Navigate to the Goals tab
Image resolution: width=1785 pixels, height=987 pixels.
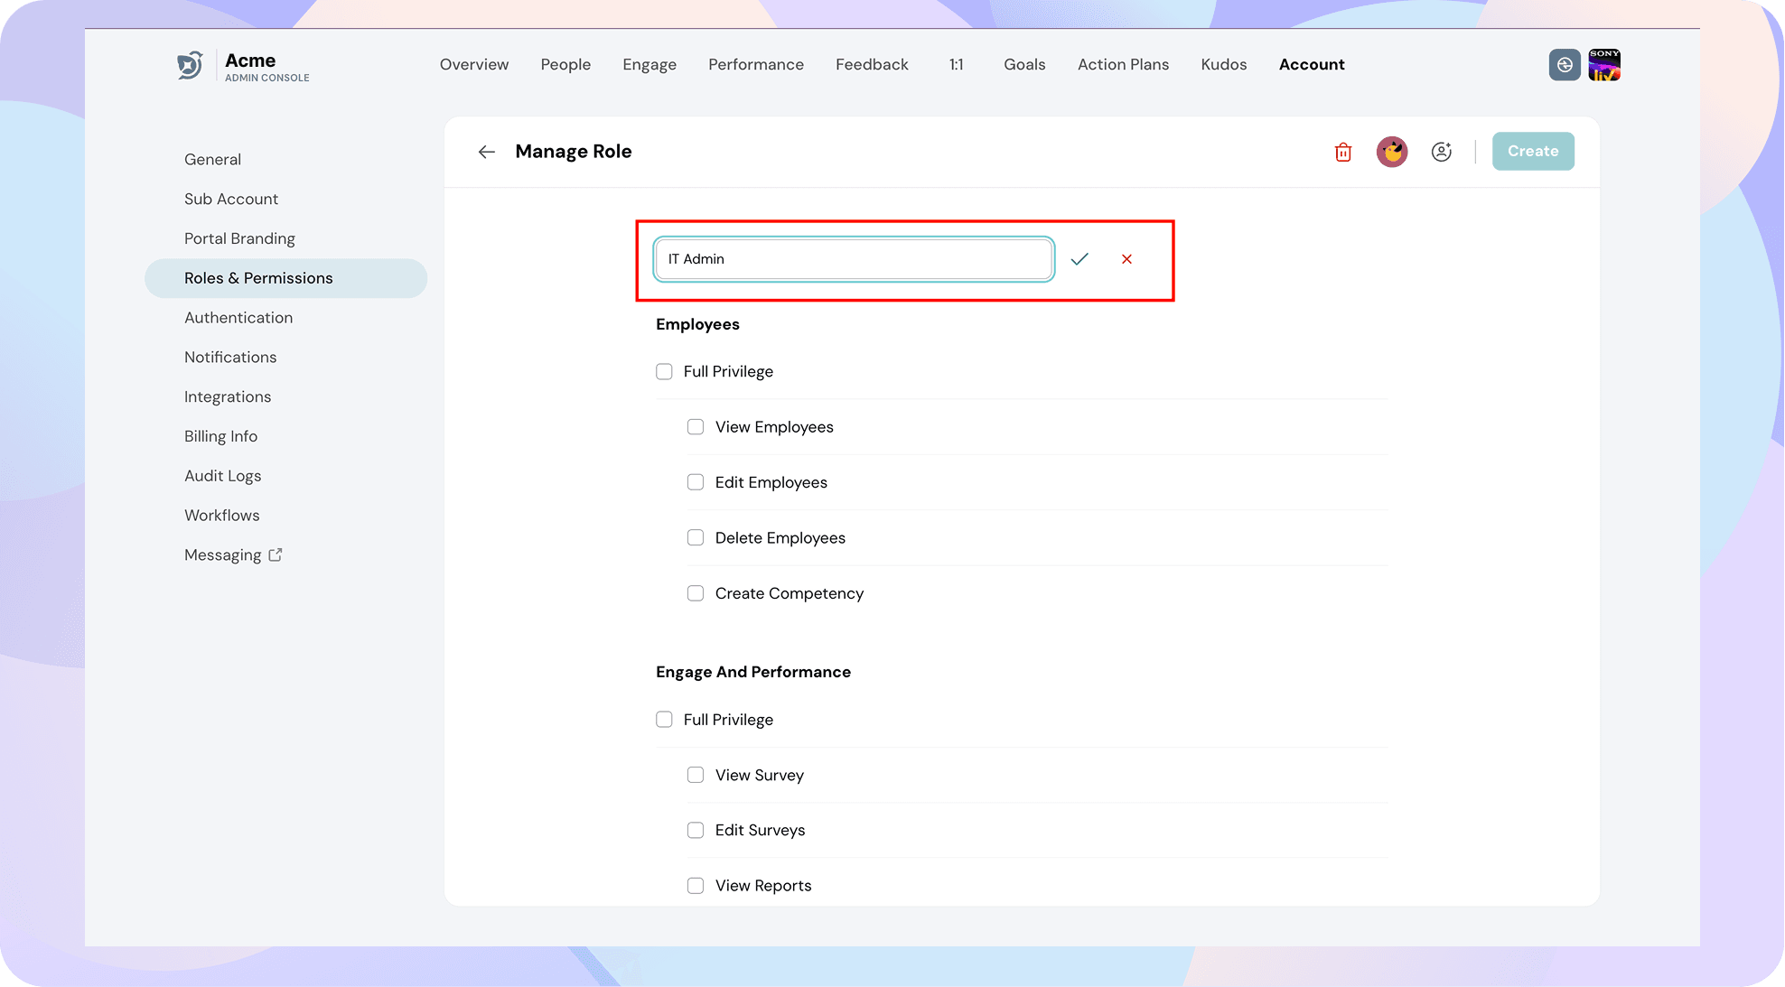1024,65
